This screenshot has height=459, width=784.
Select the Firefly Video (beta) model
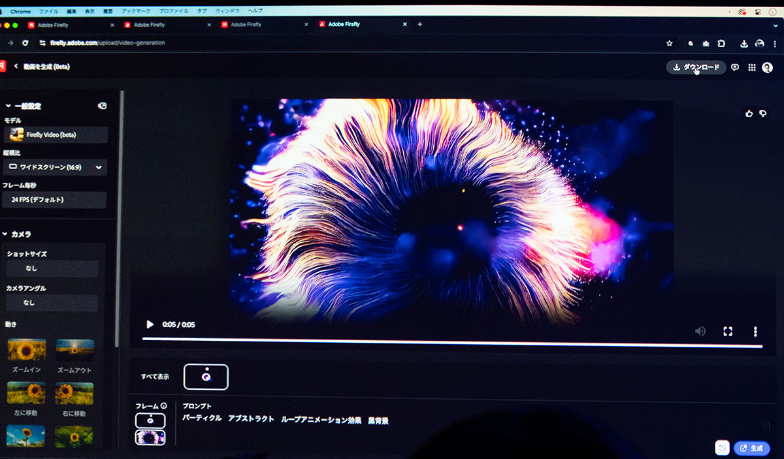(56, 135)
